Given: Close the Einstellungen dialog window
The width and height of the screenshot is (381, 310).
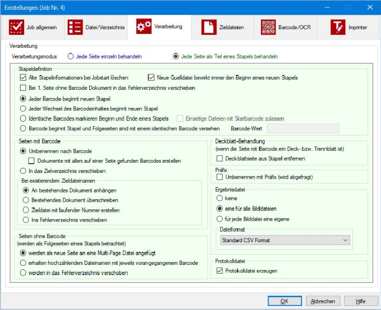Looking at the screenshot, I should [370, 8].
